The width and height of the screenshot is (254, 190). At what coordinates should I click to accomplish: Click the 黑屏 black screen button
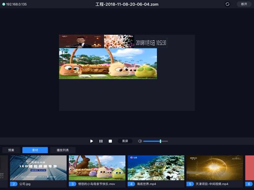pyautogui.click(x=125, y=141)
